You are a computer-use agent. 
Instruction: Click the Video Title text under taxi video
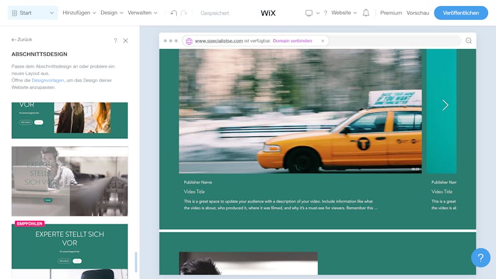194,192
